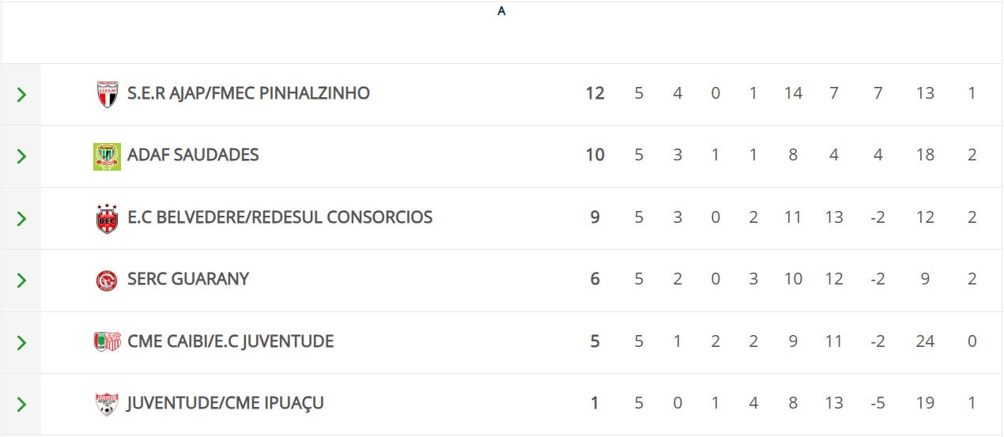Expand the ADAF Saudades row arrow

(21, 156)
